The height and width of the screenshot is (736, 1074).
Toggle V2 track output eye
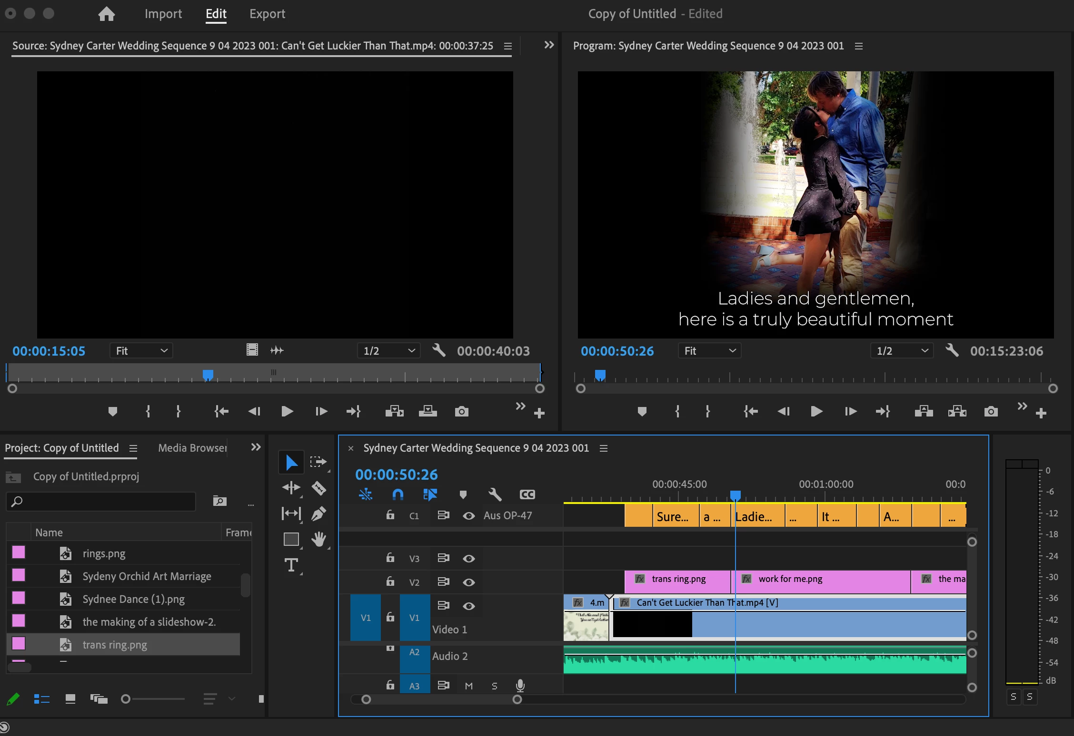click(x=468, y=582)
